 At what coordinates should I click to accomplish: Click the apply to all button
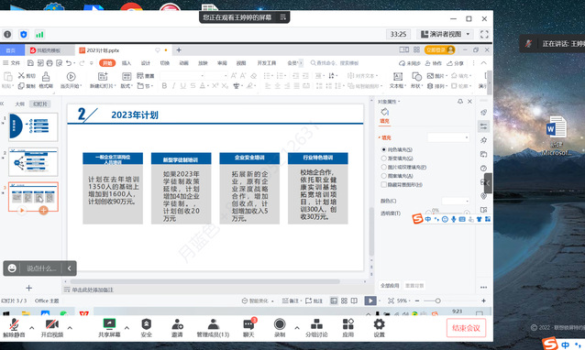(x=390, y=286)
